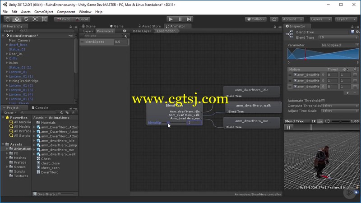361x203 pixels.
Task: Select the anm_dwarfHero_walk blend node
Action: [x=253, y=107]
